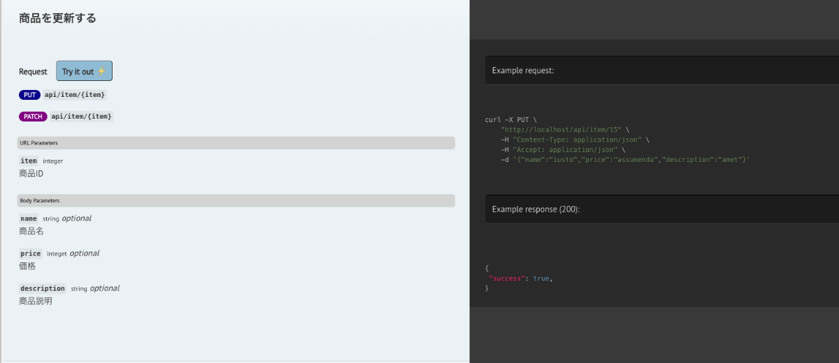Viewport: 839px width, 363px height.
Task: Select the purple PATCH method badge
Action: (33, 117)
